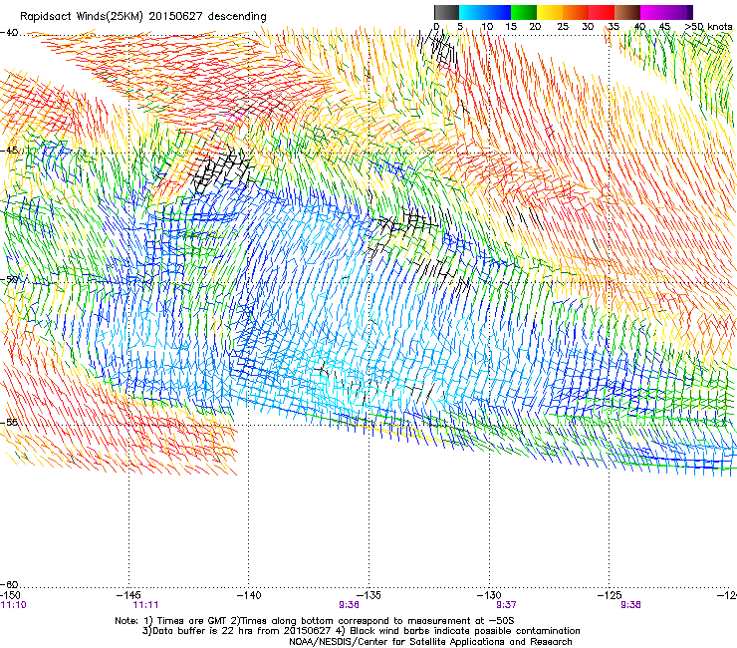737x648 pixels.
Task: Click the longitude label '-130'
Action: tap(489, 595)
